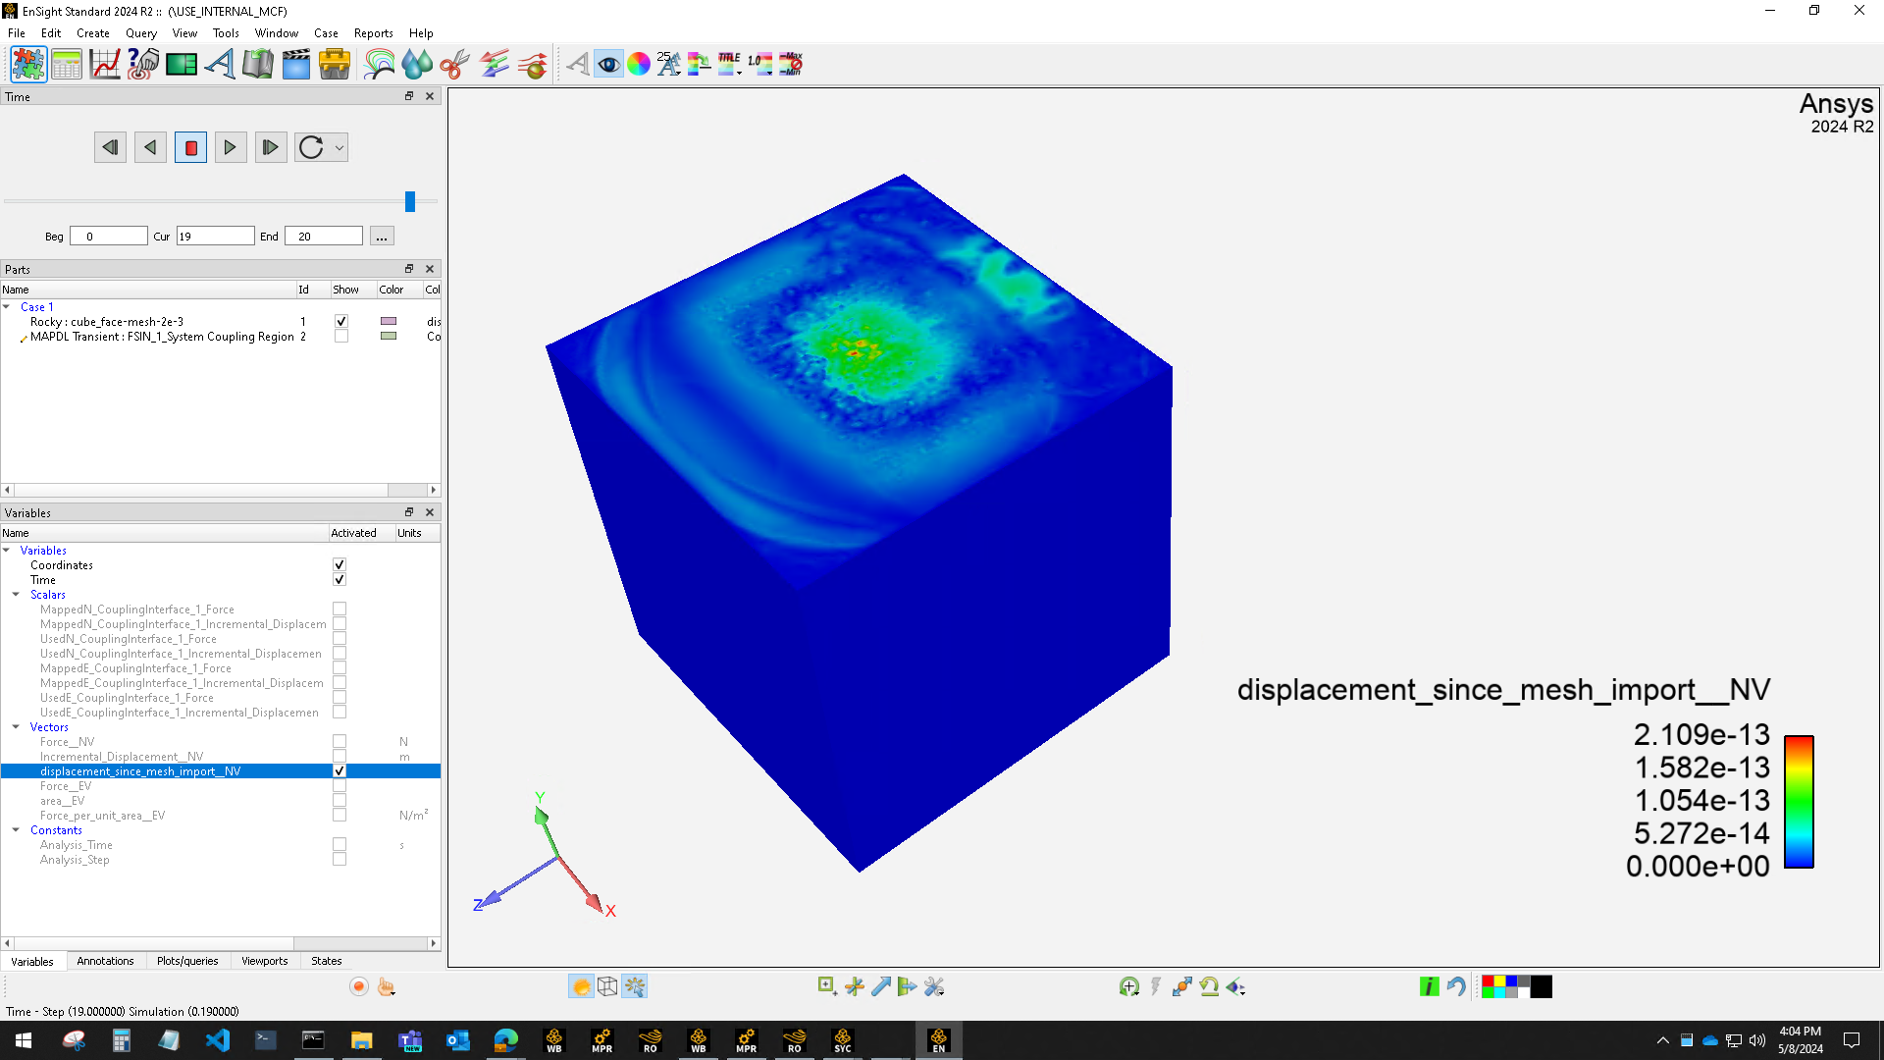Click the undo arrow in bottom toolbar
This screenshot has width=1884, height=1060.
click(x=1458, y=986)
